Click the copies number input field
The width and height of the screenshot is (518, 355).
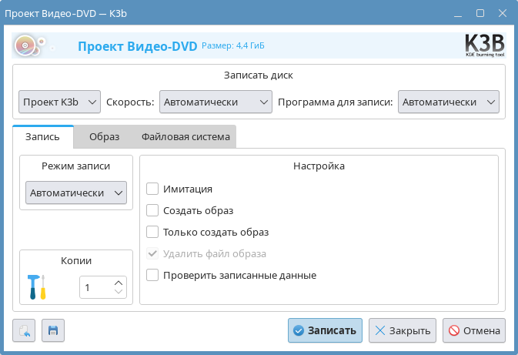95,287
